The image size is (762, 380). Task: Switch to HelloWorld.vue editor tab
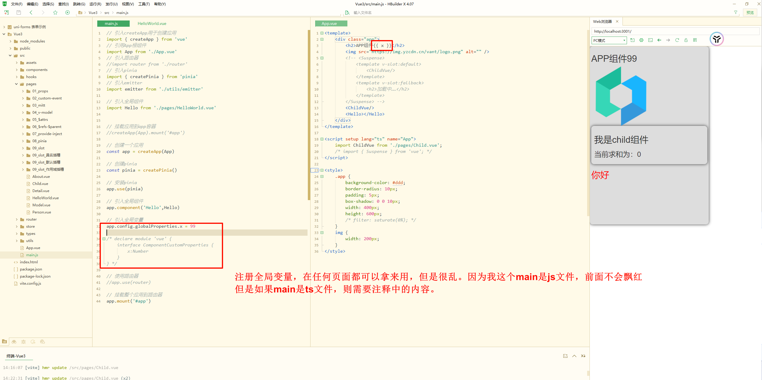click(152, 23)
